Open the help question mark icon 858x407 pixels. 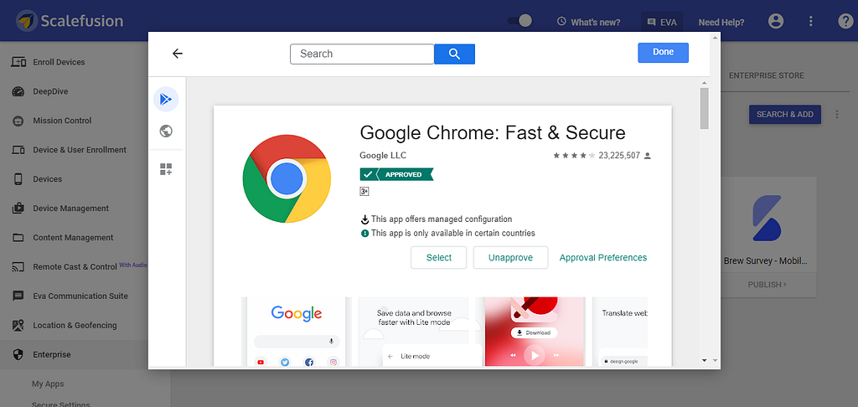coord(845,21)
